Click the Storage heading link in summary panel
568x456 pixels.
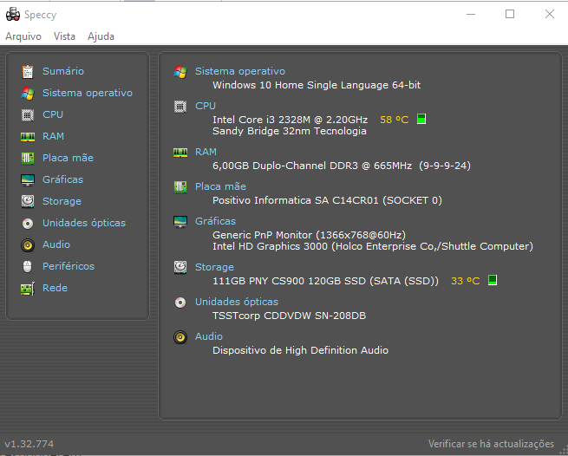click(x=214, y=267)
